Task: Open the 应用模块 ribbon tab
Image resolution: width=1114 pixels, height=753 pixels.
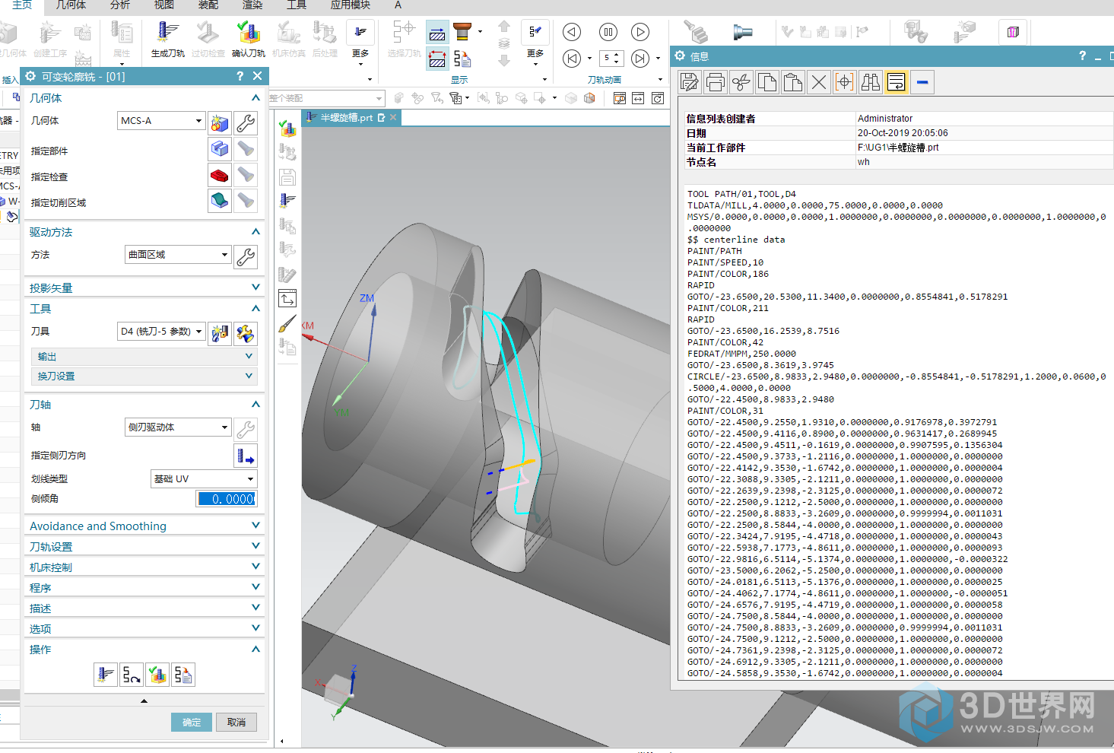Action: (x=351, y=5)
